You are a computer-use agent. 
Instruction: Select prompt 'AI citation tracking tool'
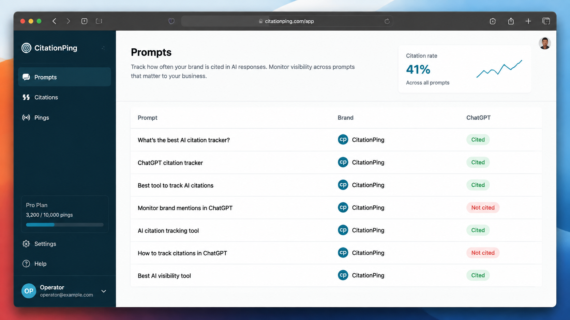168,231
